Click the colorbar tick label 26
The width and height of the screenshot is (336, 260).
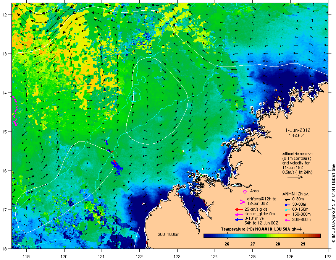227,244
